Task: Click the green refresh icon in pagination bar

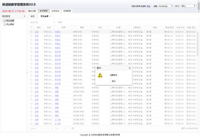Action: [x=73, y=128]
